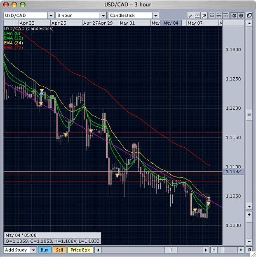Click vertical zoom minus button

[249, 241]
